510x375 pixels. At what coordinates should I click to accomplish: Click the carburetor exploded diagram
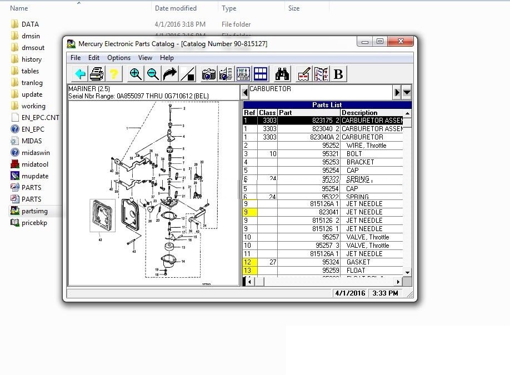[x=153, y=193]
